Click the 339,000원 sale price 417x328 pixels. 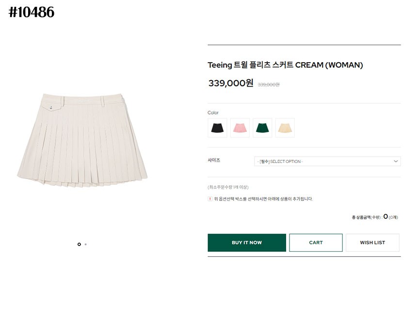tap(231, 83)
